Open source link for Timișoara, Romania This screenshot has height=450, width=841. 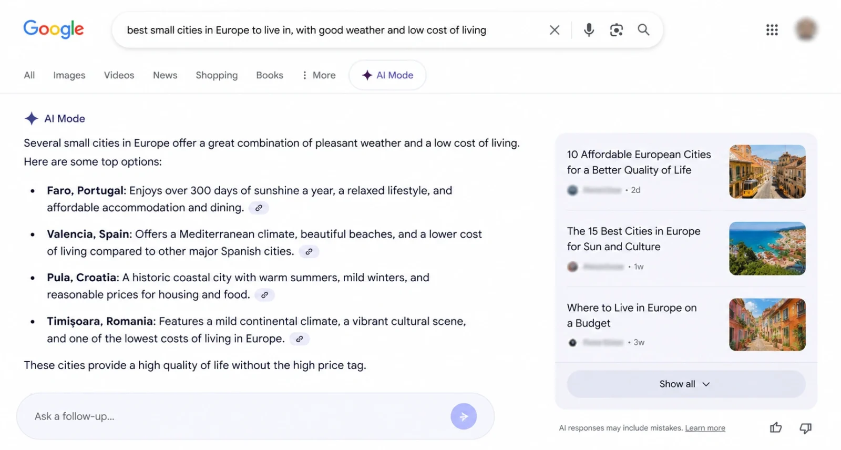pos(299,339)
